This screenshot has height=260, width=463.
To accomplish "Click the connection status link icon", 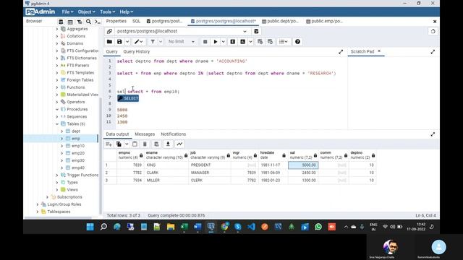I will click(109, 31).
